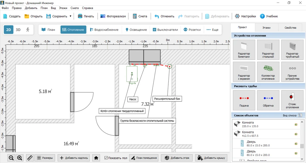Expand the Еще toolbar menu
The width and height of the screenshot is (306, 163).
click(212, 30)
